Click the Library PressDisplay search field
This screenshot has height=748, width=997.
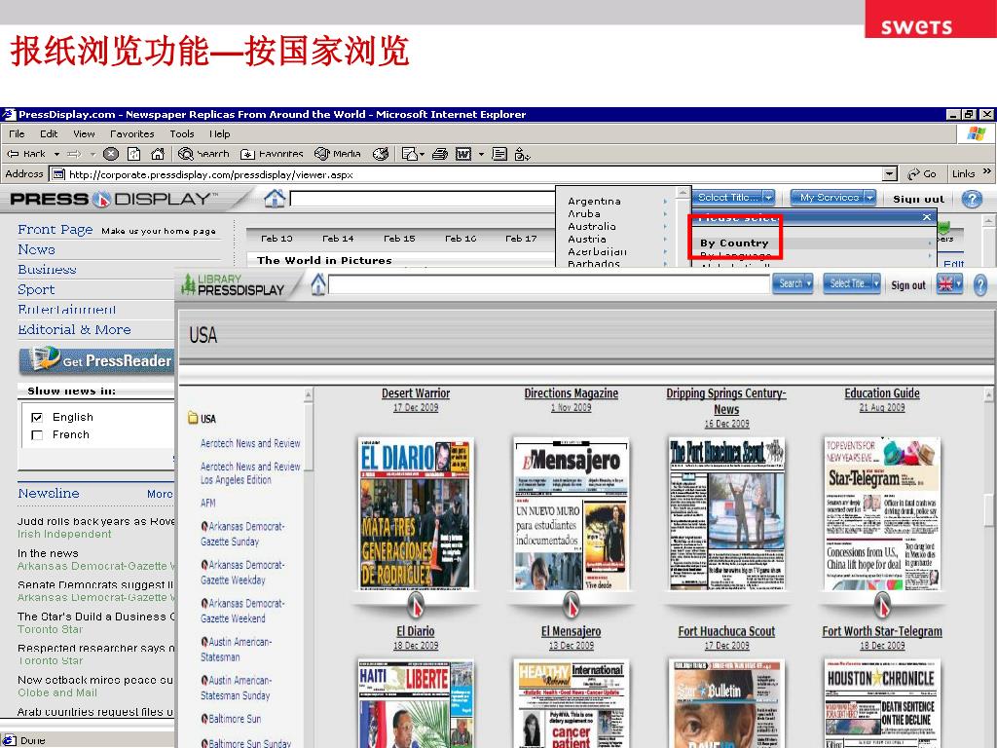click(x=549, y=284)
